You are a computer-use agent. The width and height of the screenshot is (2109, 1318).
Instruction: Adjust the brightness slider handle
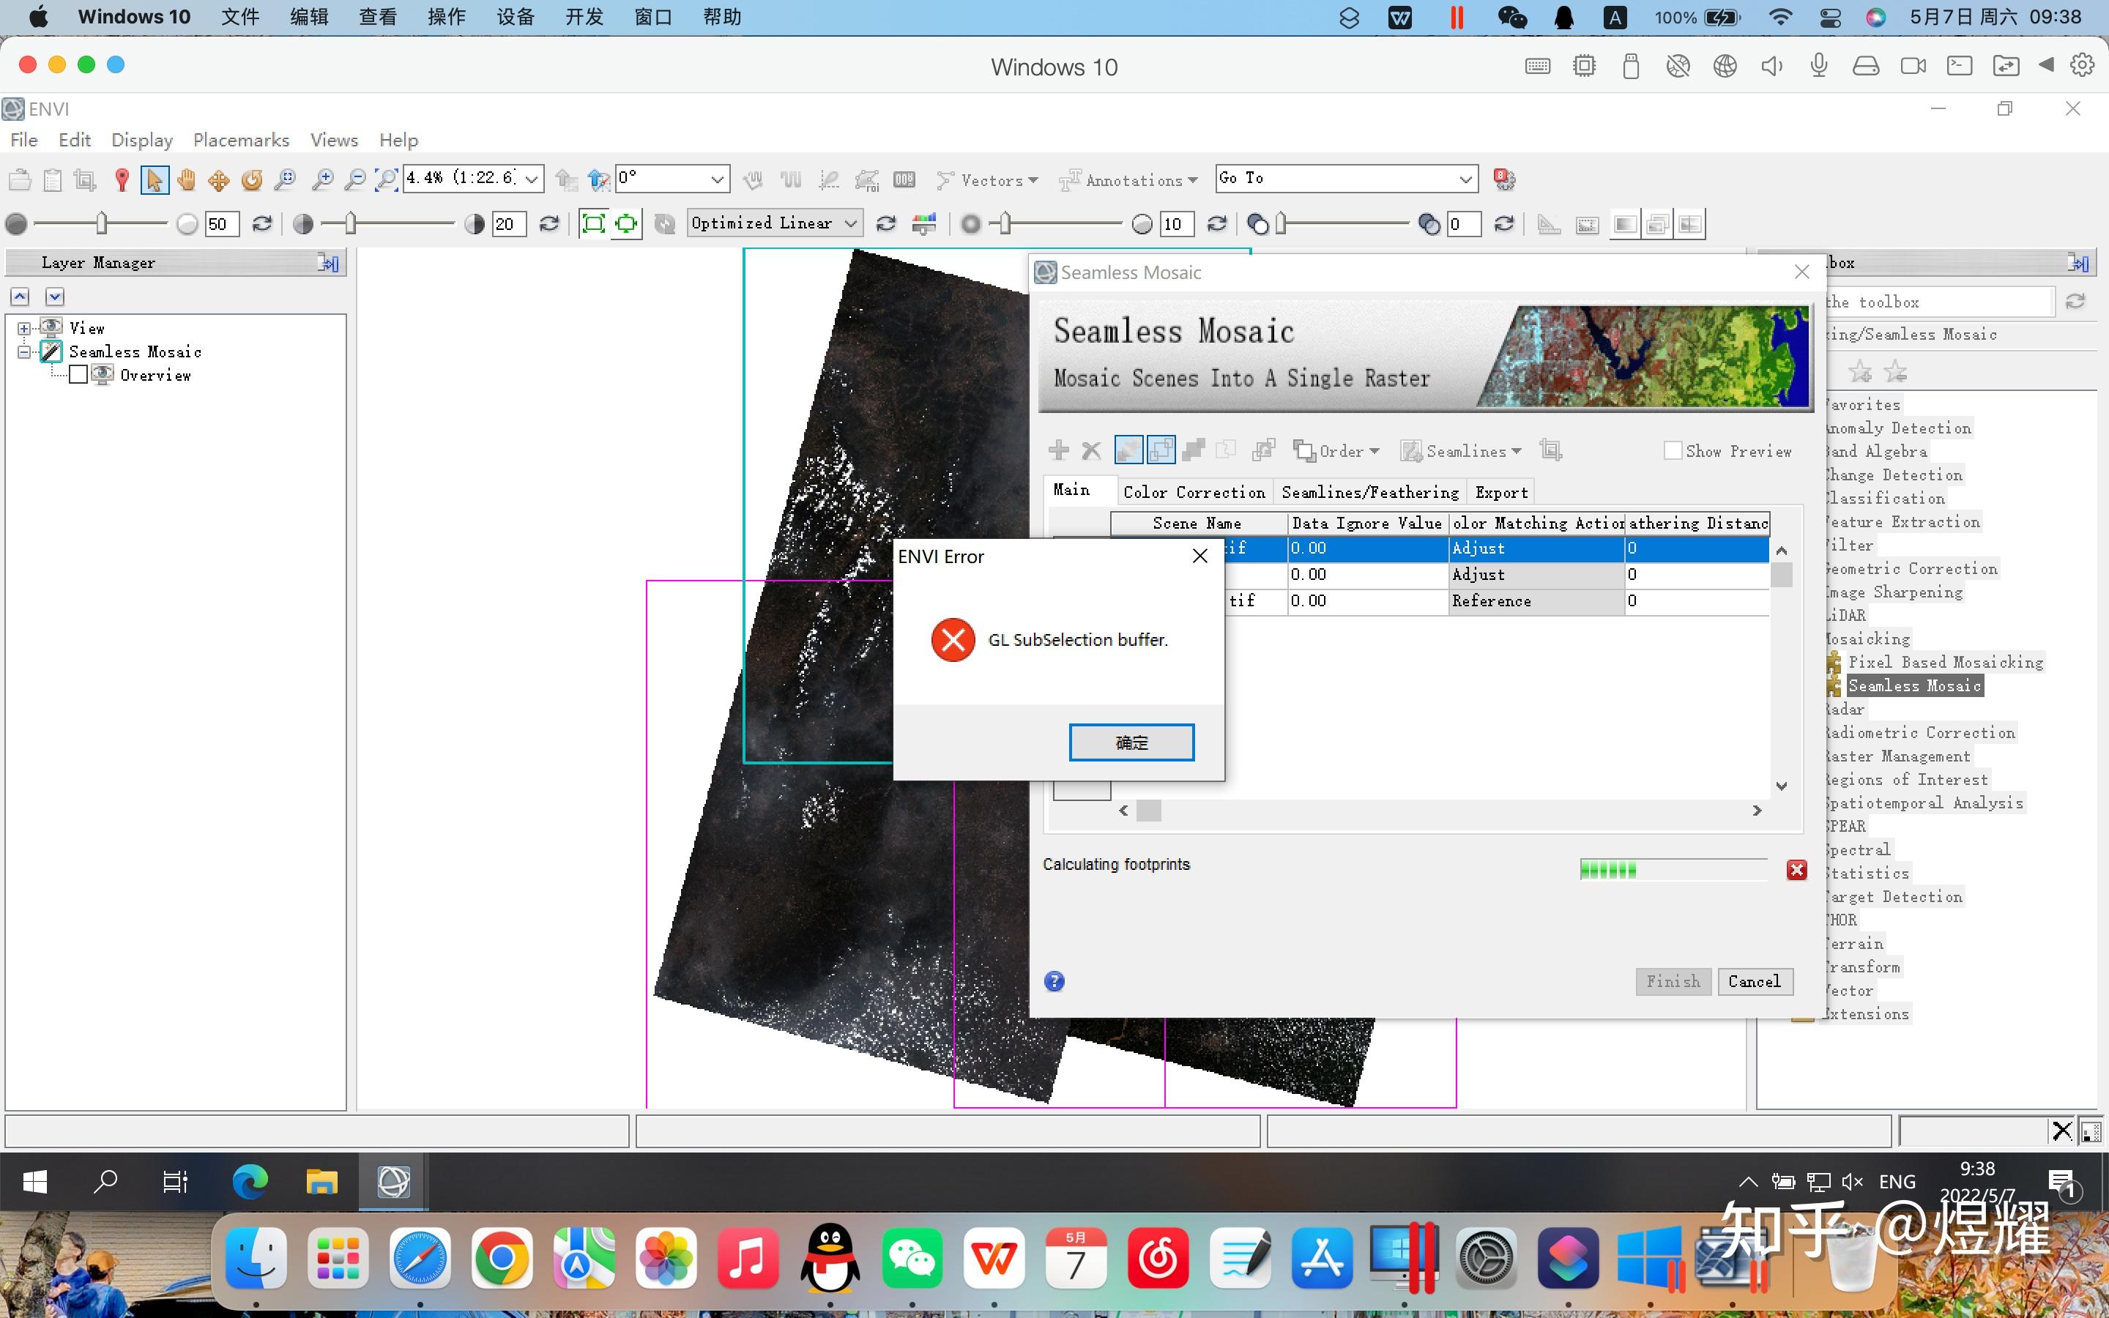pos(102,224)
